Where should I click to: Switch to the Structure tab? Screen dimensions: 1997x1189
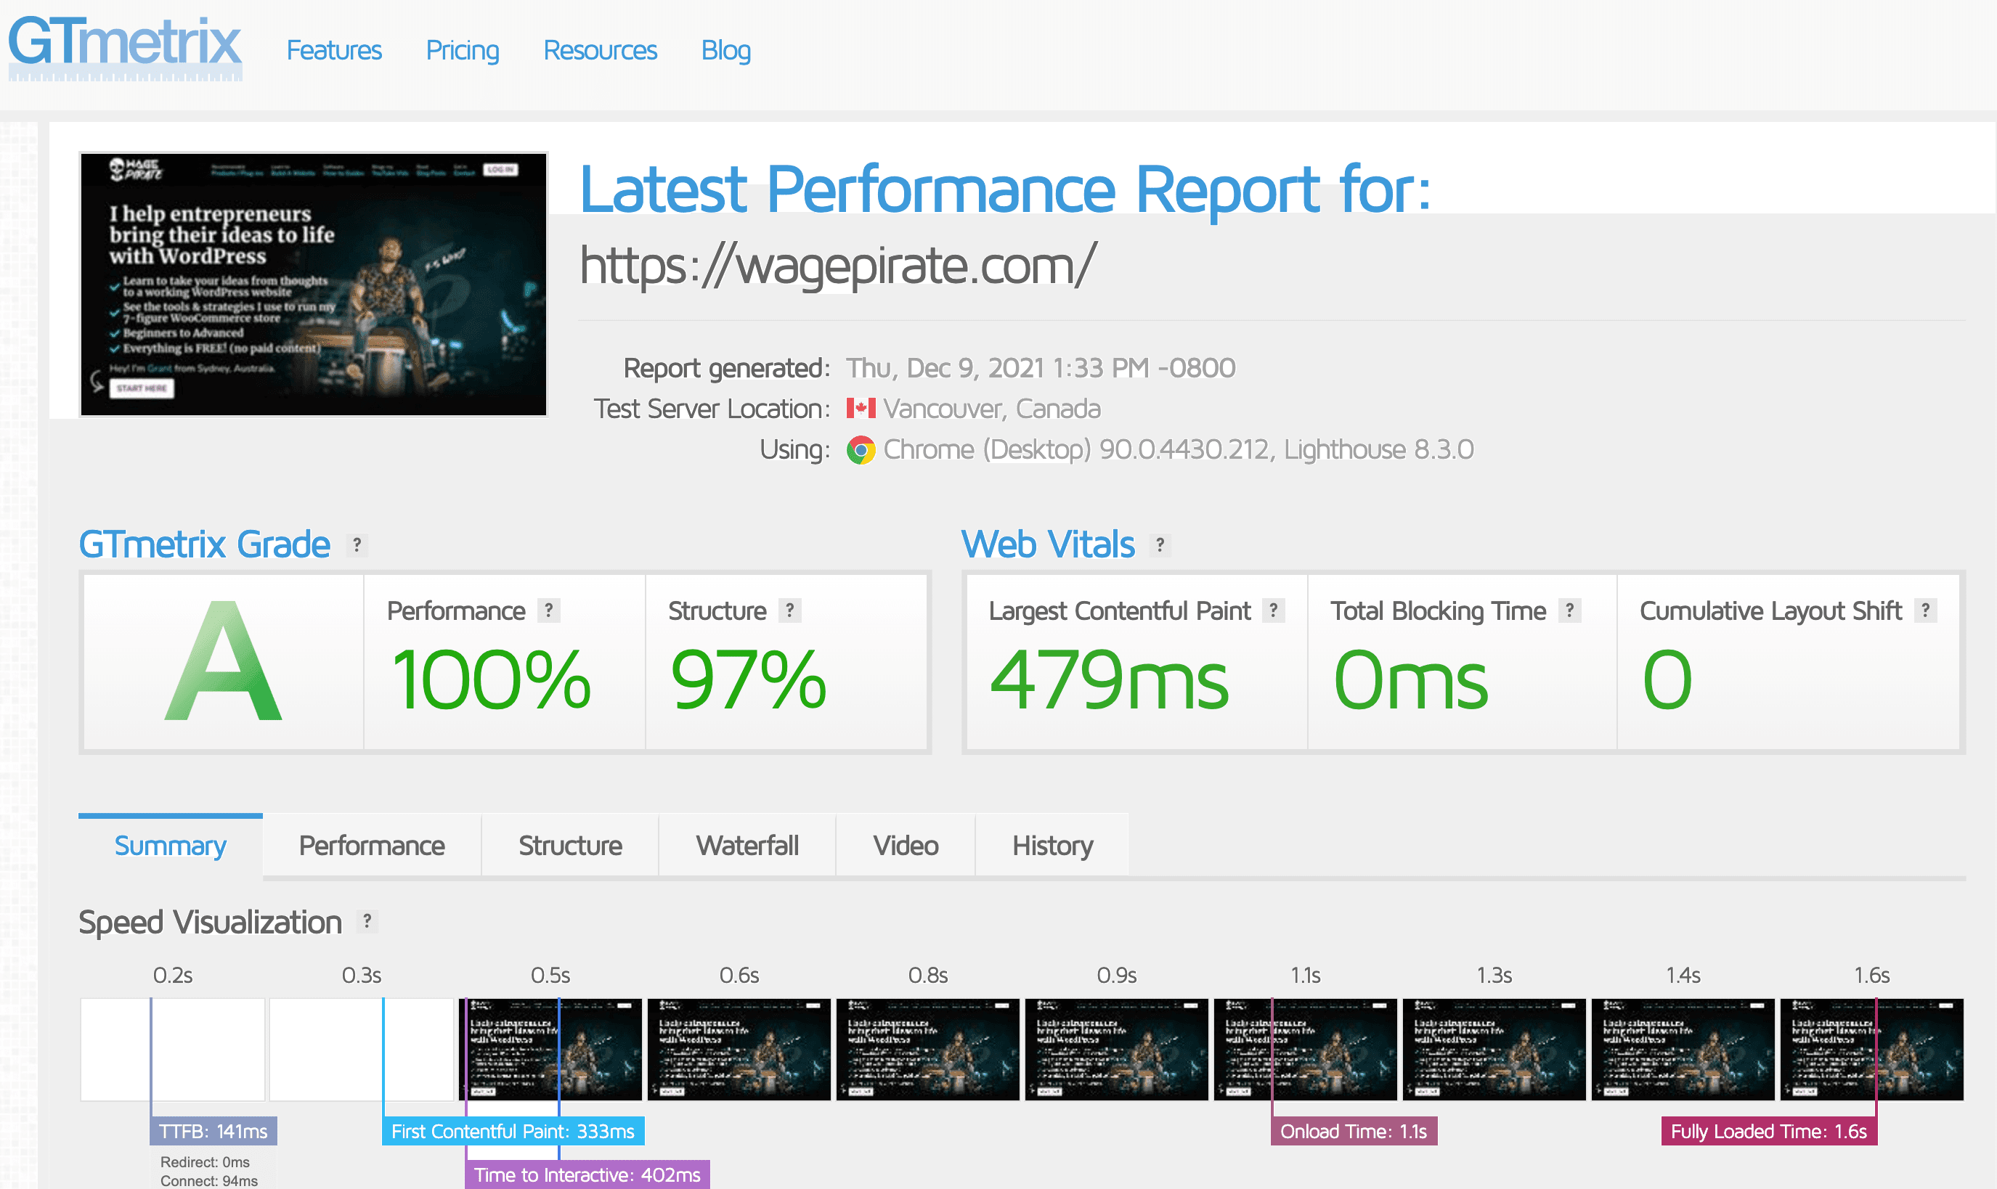(570, 845)
